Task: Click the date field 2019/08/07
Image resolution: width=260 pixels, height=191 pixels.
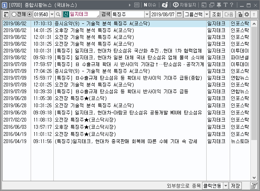Action: coord(163,15)
